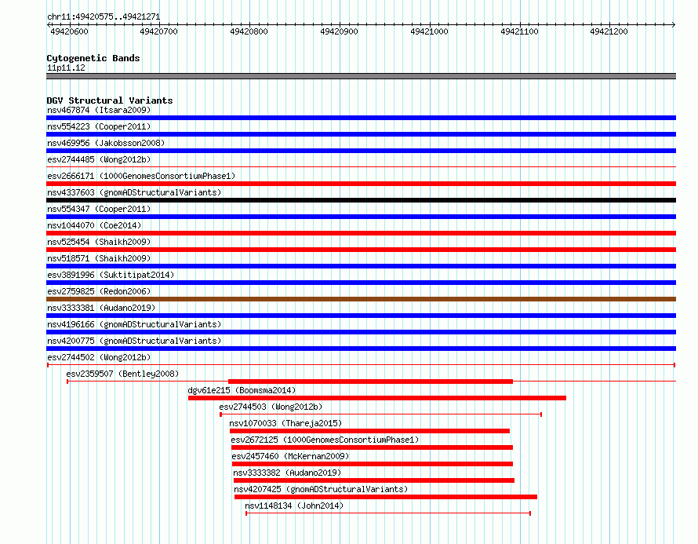698x544 pixels.
Task: Select the blue bar under nsv469956 (Jakobsson2008)
Action: [x=361, y=151]
